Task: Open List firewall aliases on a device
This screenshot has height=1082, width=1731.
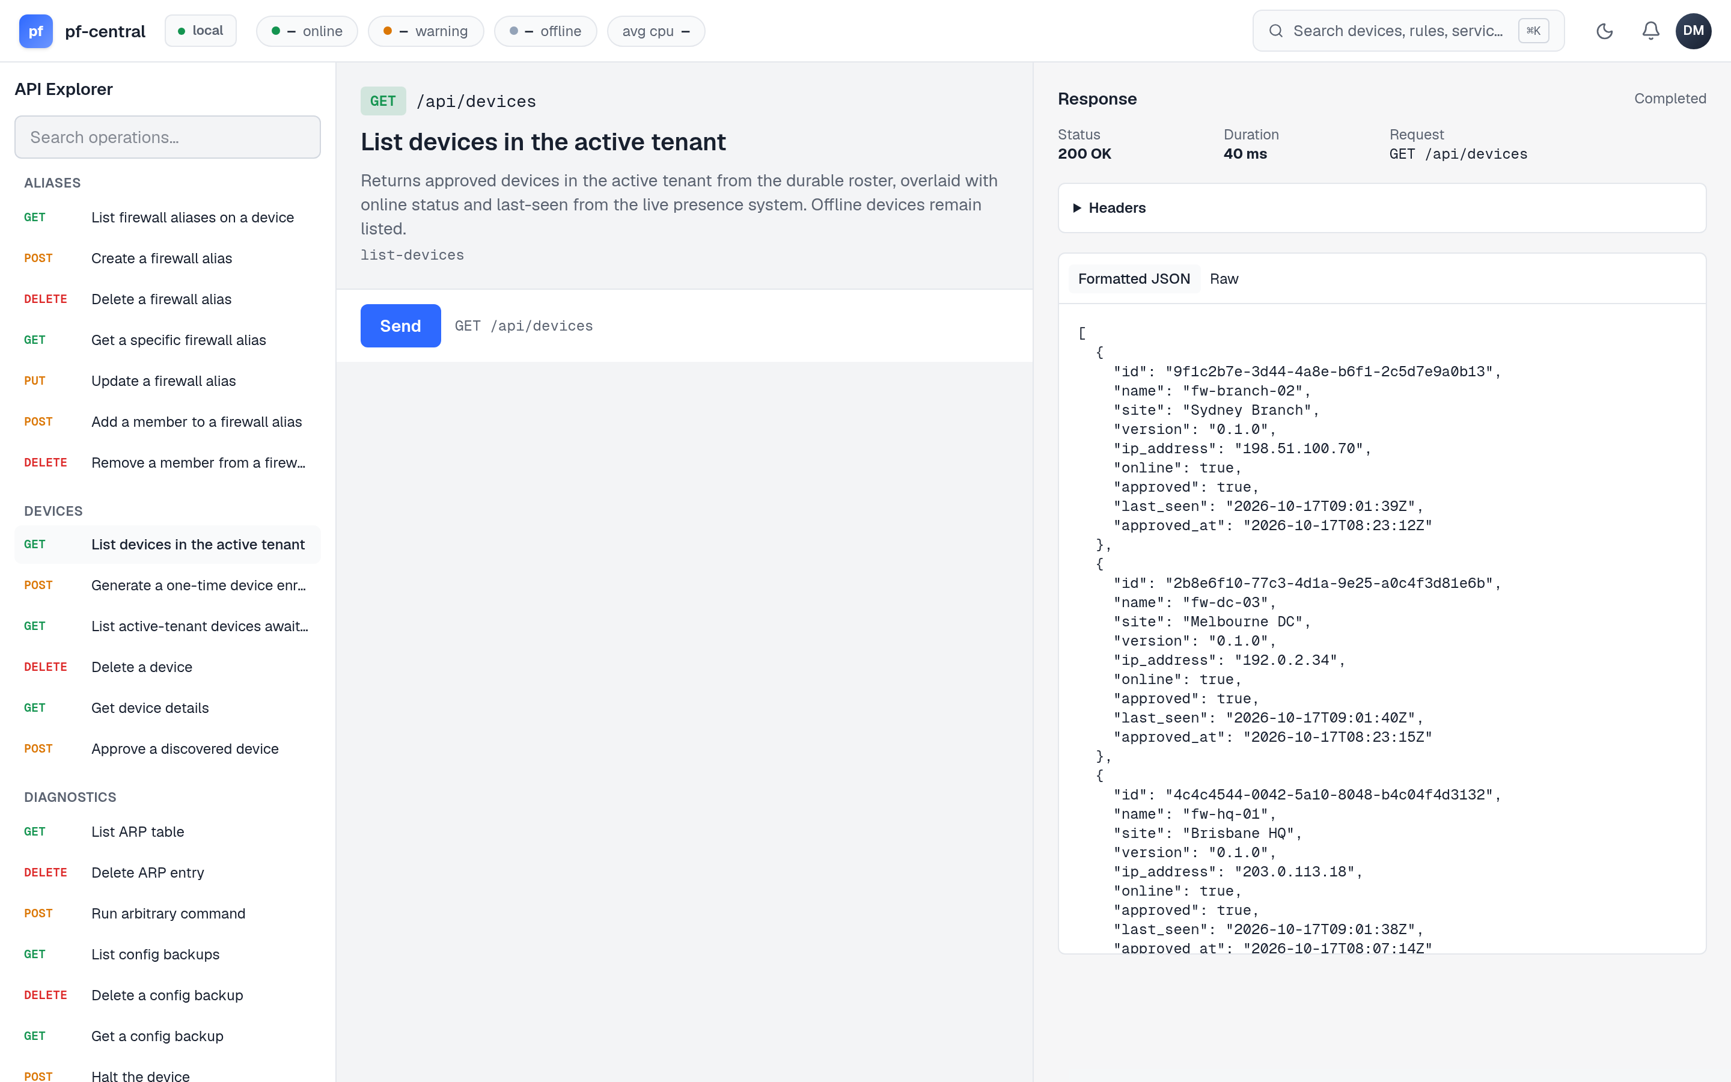Action: (167, 218)
